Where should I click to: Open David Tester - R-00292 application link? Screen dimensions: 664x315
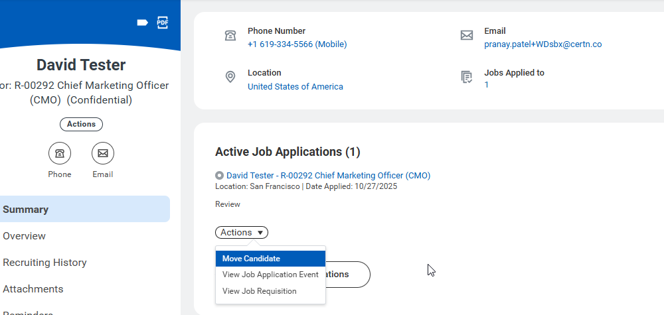[328, 176]
